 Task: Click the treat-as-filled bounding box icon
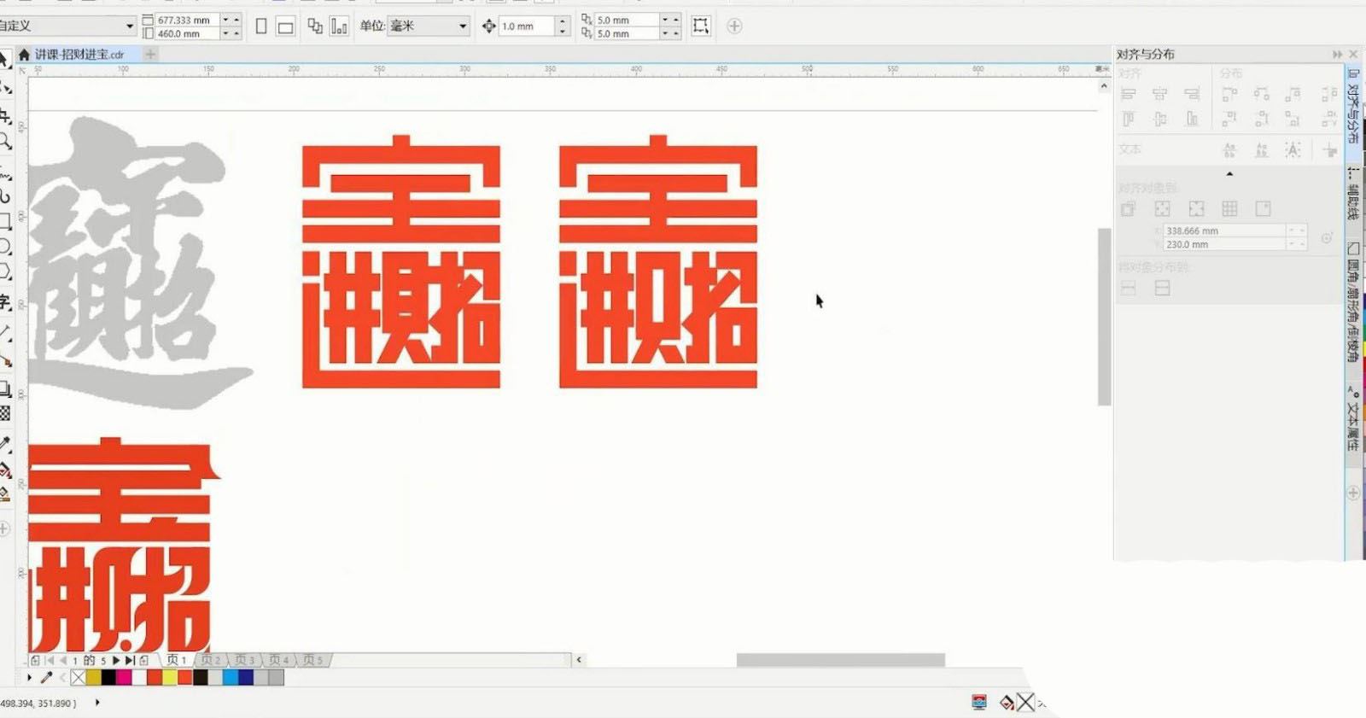[701, 26]
